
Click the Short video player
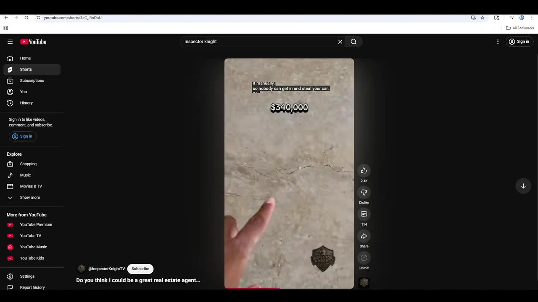(x=289, y=173)
